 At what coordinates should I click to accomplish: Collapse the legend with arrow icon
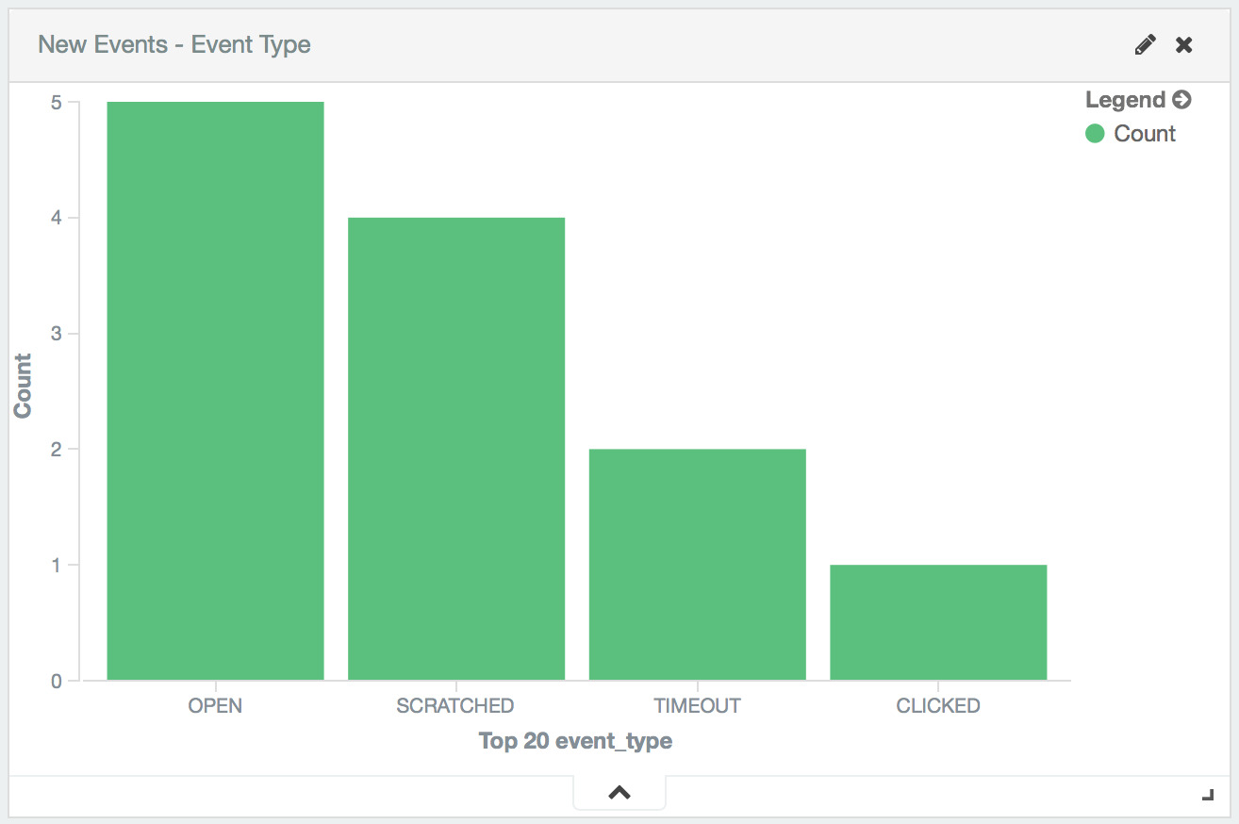[x=1181, y=99]
